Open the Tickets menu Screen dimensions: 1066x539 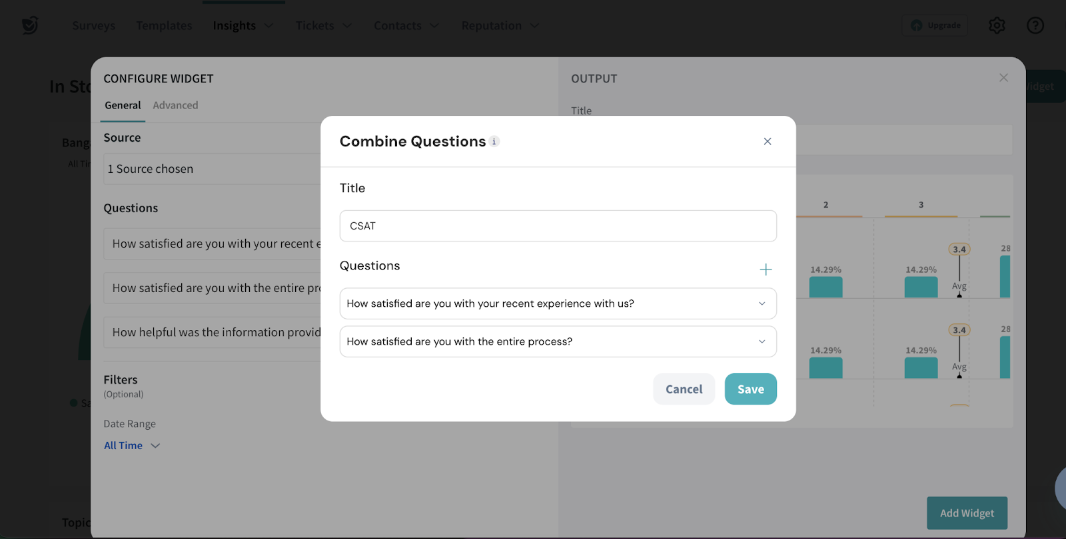323,25
